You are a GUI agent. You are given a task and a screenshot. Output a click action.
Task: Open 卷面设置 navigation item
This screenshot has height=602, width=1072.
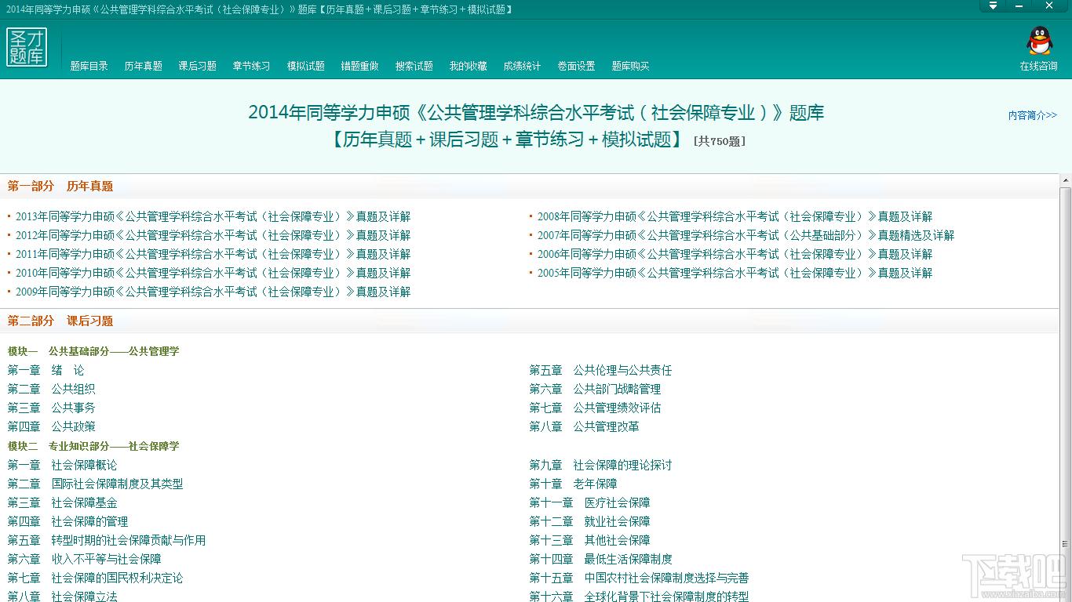click(x=577, y=67)
